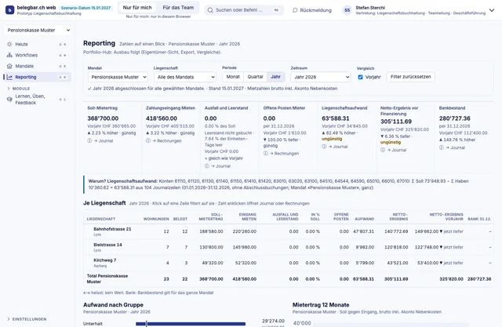This screenshot has height=327, width=502.
Task: Open Heute in the sidebar
Action: click(37, 44)
